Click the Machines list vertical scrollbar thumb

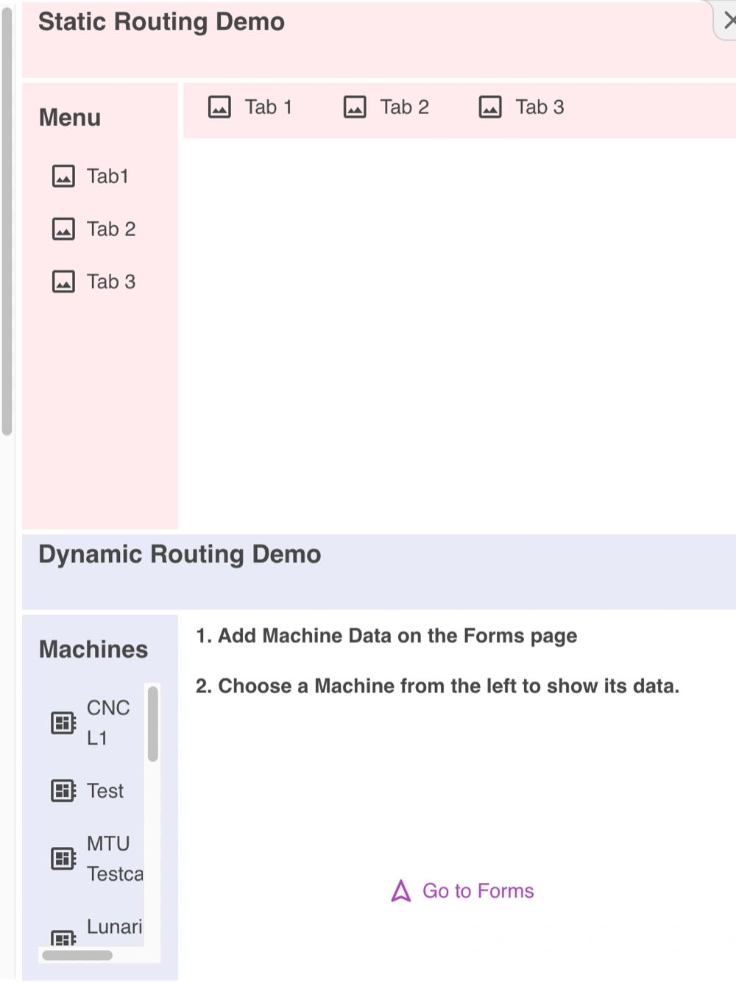click(153, 724)
